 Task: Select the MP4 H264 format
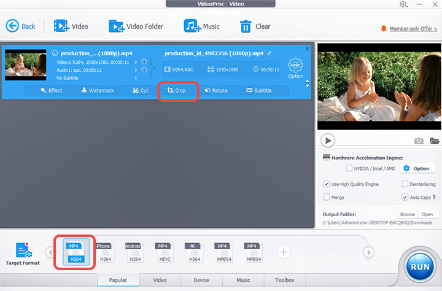76,252
